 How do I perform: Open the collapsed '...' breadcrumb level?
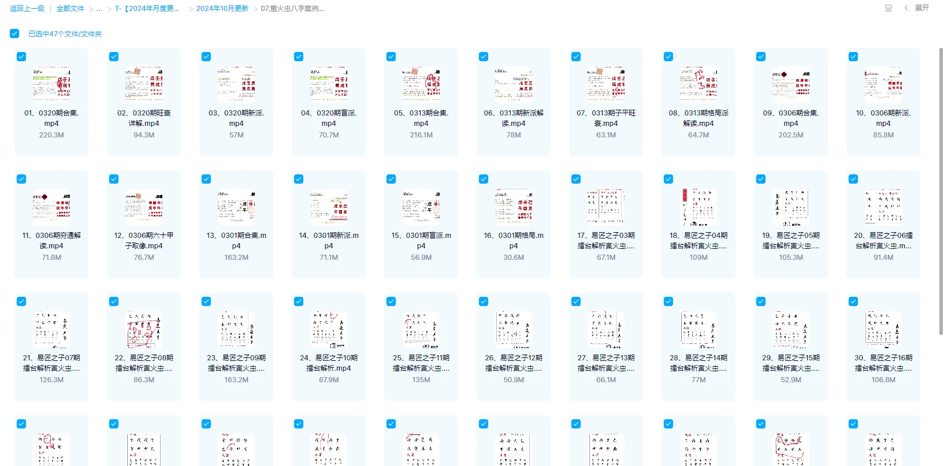tap(99, 9)
